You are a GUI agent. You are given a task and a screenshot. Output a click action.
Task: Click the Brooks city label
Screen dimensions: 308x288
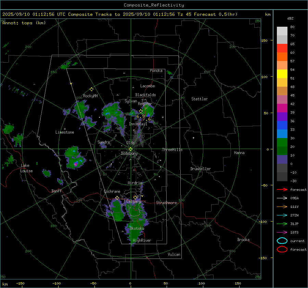tap(243, 240)
